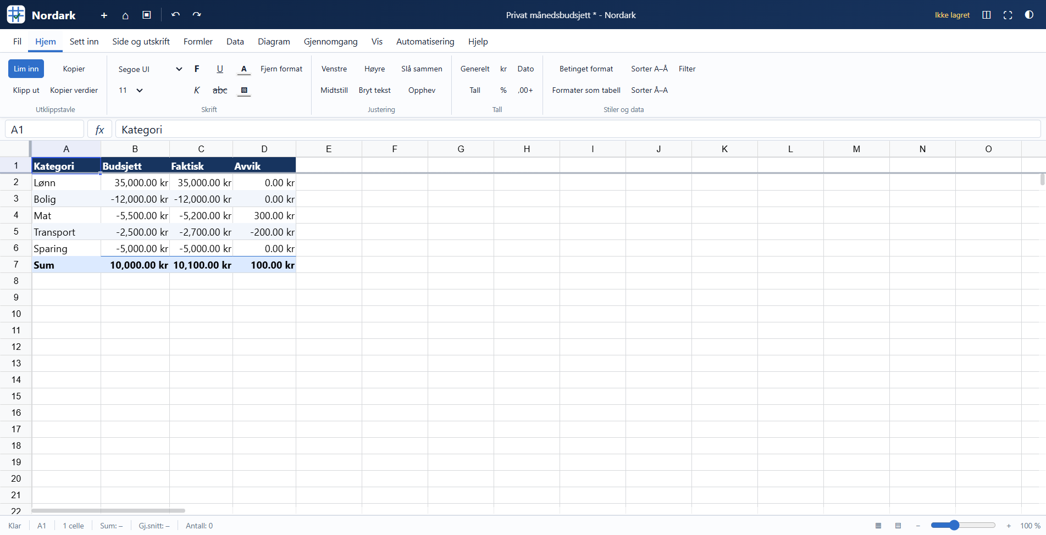The width and height of the screenshot is (1046, 535).
Task: Enter fullscreen mode icon
Action: coord(1008,15)
